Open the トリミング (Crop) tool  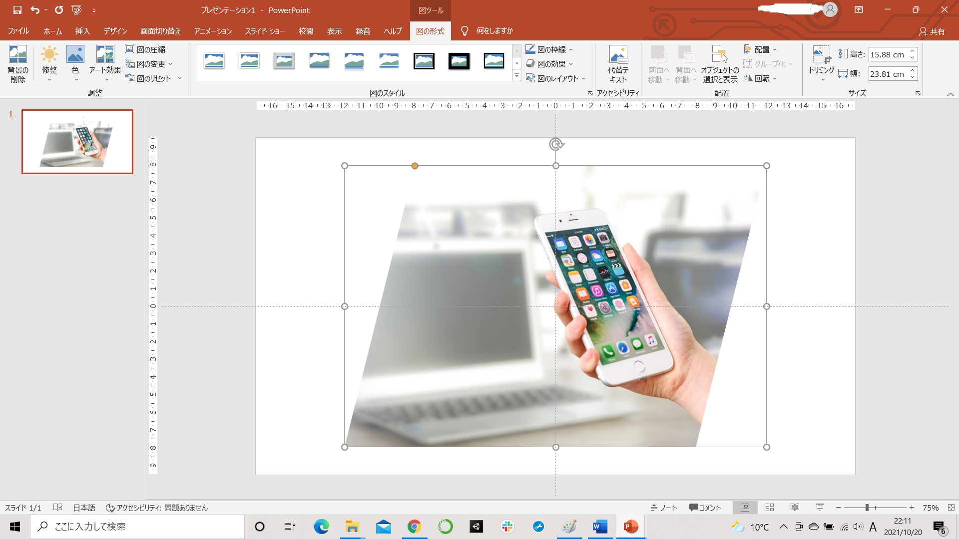(x=821, y=63)
